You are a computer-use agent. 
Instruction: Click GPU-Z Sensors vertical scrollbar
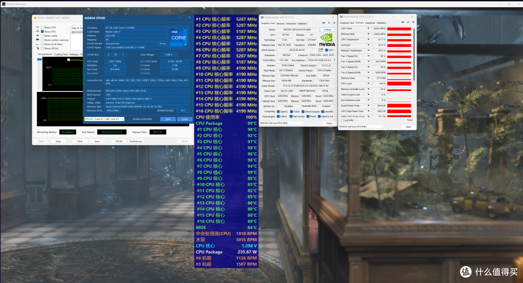coord(414,55)
